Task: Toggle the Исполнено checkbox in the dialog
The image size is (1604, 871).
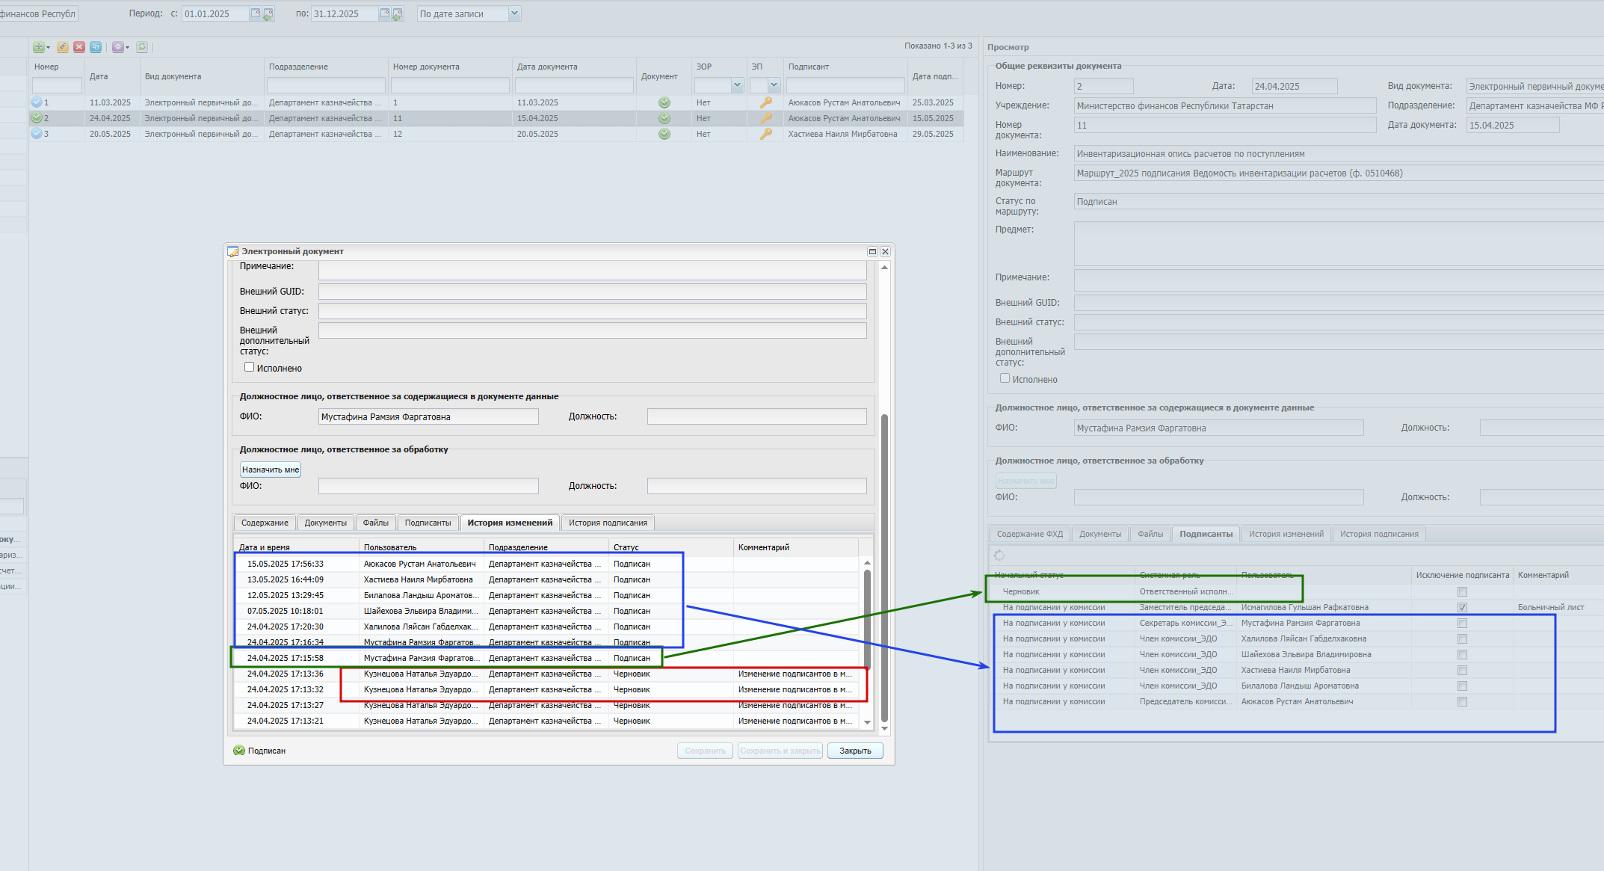Action: 250,367
